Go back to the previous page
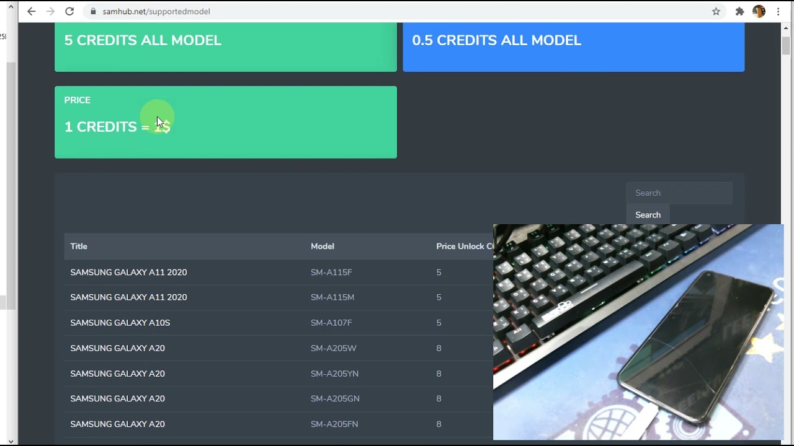 (x=32, y=11)
